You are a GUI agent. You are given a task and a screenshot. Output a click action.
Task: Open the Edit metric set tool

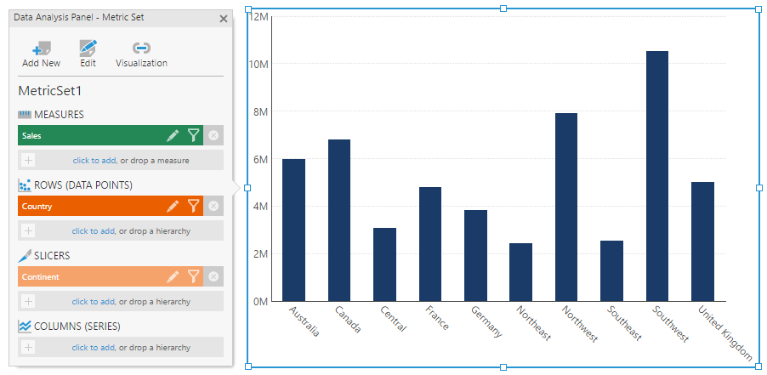(x=88, y=48)
